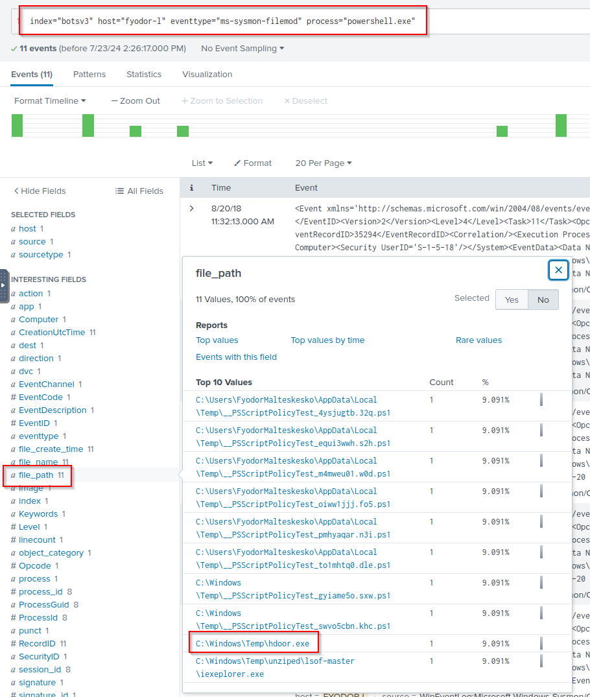Screen dimensions: 590x697
Task: Click the first green timeline bar
Action: (17, 125)
